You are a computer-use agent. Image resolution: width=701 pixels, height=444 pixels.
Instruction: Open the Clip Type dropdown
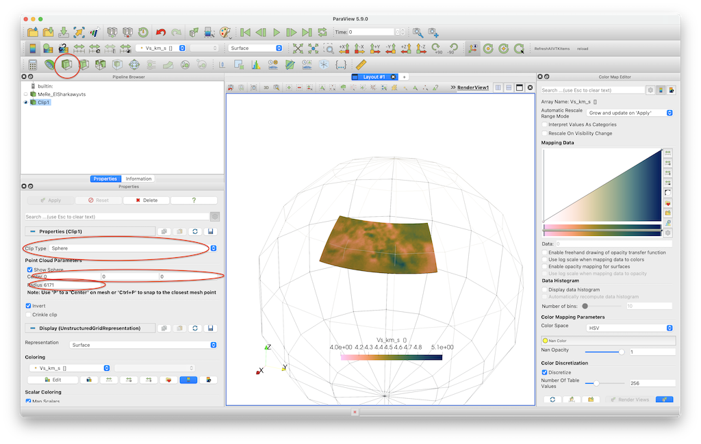[x=131, y=248]
